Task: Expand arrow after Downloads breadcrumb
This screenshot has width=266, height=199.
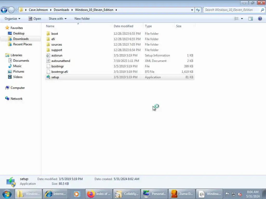Action: [x=72, y=10]
